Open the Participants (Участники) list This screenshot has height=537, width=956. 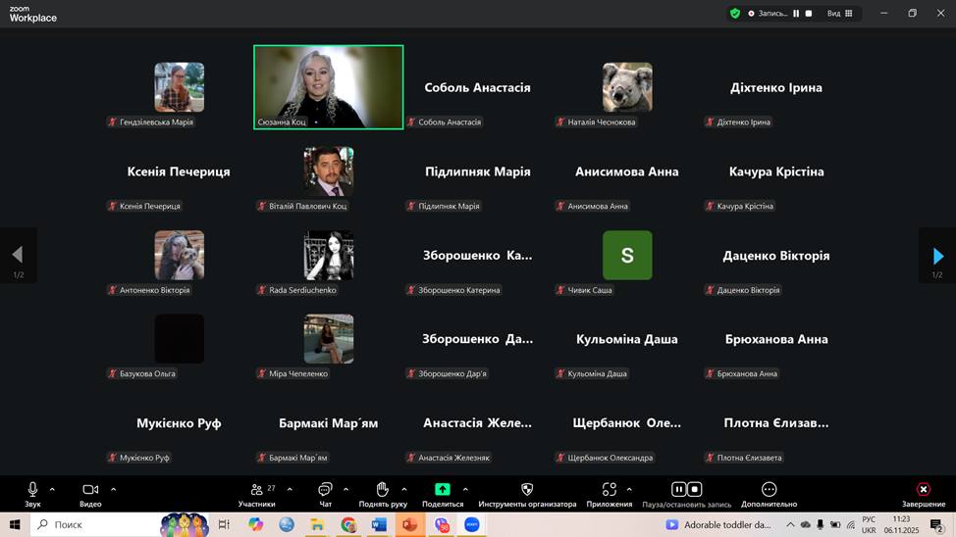pos(257,490)
